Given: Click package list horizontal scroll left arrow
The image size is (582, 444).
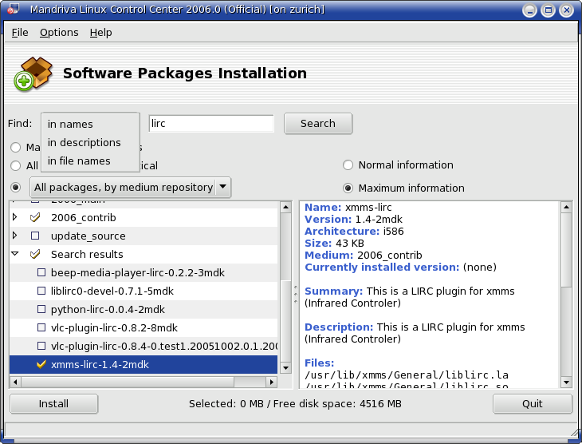Looking at the screenshot, I should 15,382.
